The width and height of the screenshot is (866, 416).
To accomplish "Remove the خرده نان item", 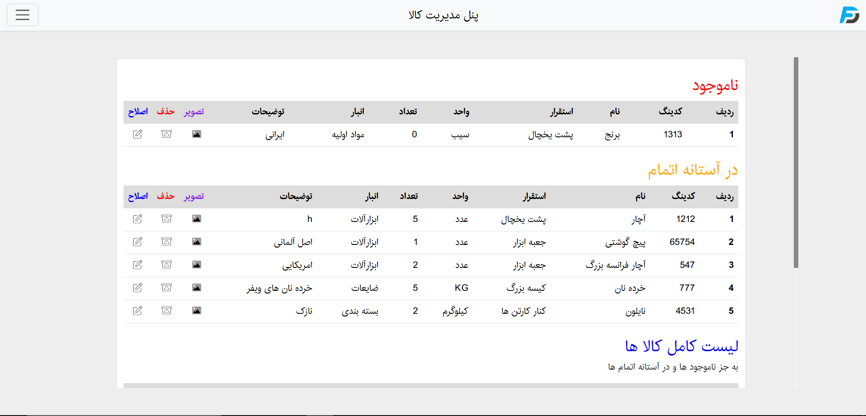I will (166, 288).
